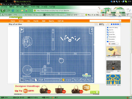Restart the current level
Viewport: 132px width, 99px height.
[77, 80]
